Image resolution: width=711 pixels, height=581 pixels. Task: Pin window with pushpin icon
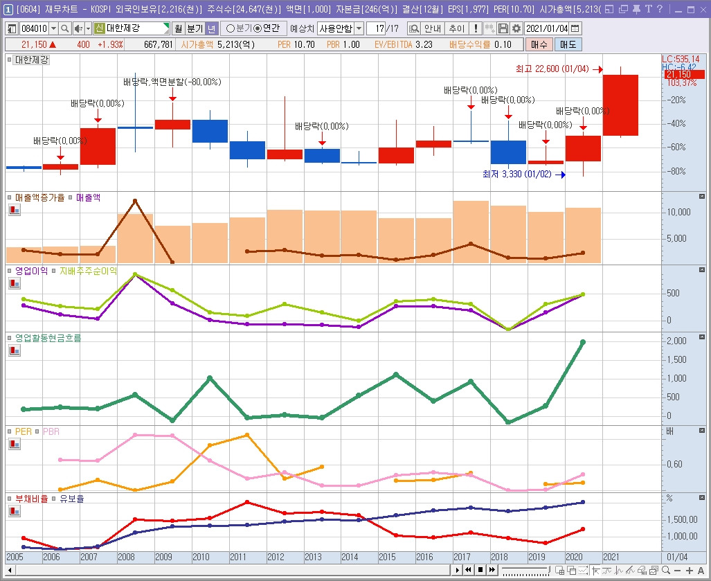coord(636,9)
